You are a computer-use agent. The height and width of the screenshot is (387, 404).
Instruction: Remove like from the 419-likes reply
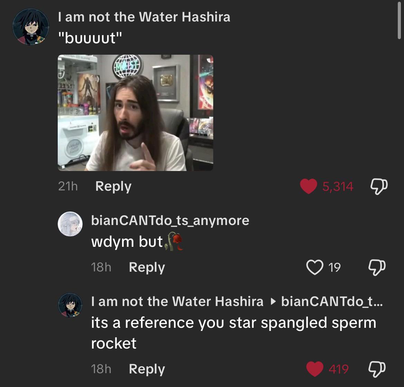(x=314, y=369)
